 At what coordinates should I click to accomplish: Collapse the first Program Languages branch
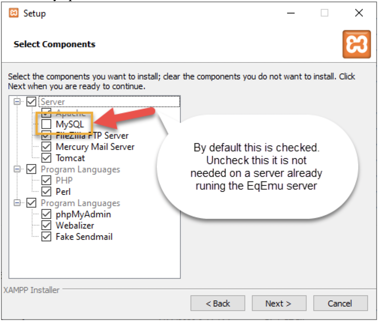[x=16, y=169]
